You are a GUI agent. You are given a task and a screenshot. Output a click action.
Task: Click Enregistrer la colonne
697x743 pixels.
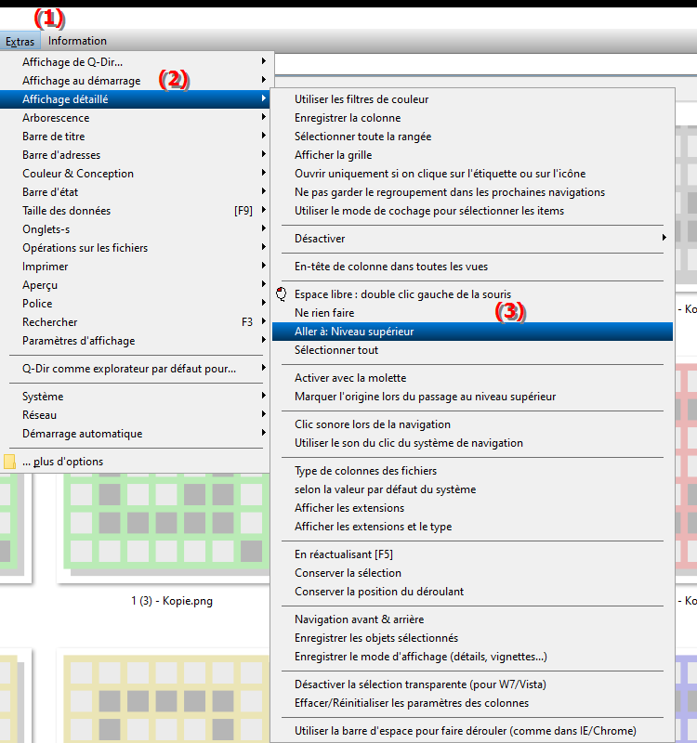coord(348,118)
